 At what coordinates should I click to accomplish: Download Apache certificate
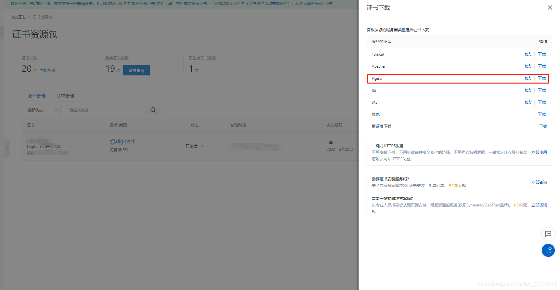(542, 66)
